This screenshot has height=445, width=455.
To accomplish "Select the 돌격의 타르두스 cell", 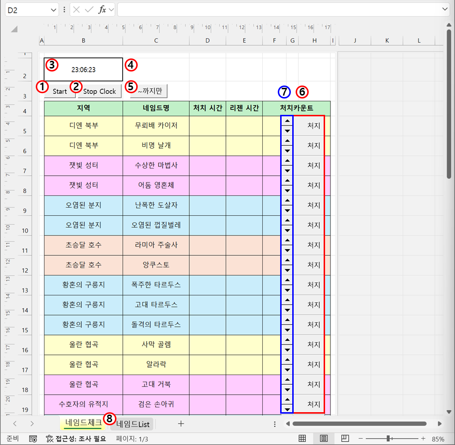I will tap(156, 325).
